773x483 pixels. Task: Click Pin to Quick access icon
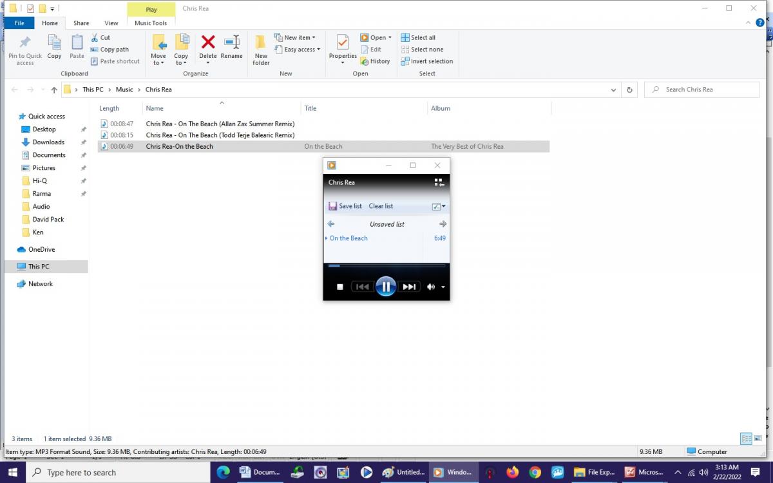click(25, 43)
